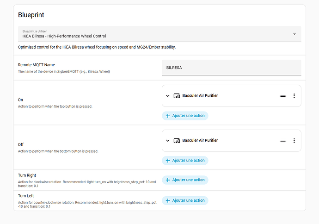Viewport: 319px width, 224px height.
Task: Expand the Off action's Basculer Air Purifier chevron
Action: coord(168,141)
